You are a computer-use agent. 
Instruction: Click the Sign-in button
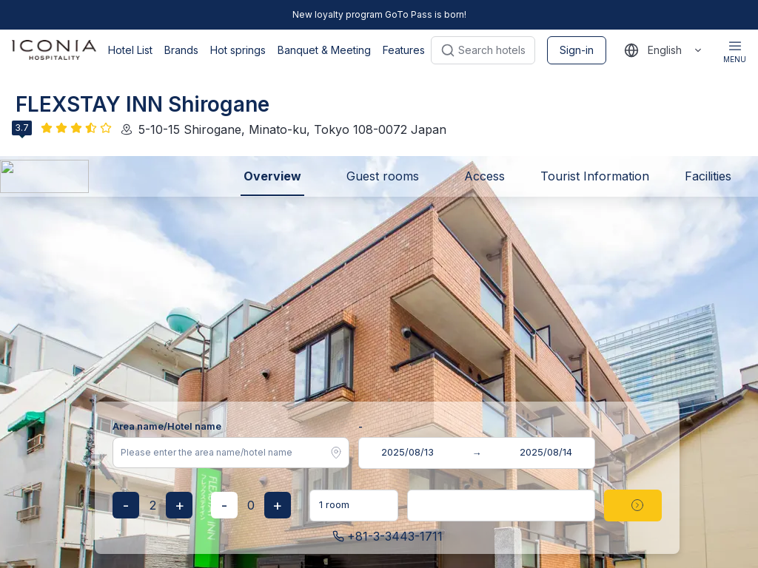[x=576, y=50]
